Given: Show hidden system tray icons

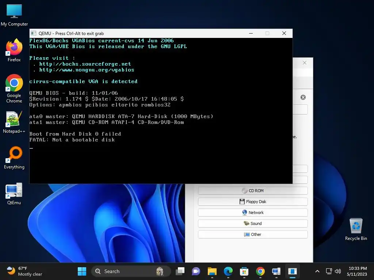Looking at the screenshot, I should pyautogui.click(x=317, y=271).
